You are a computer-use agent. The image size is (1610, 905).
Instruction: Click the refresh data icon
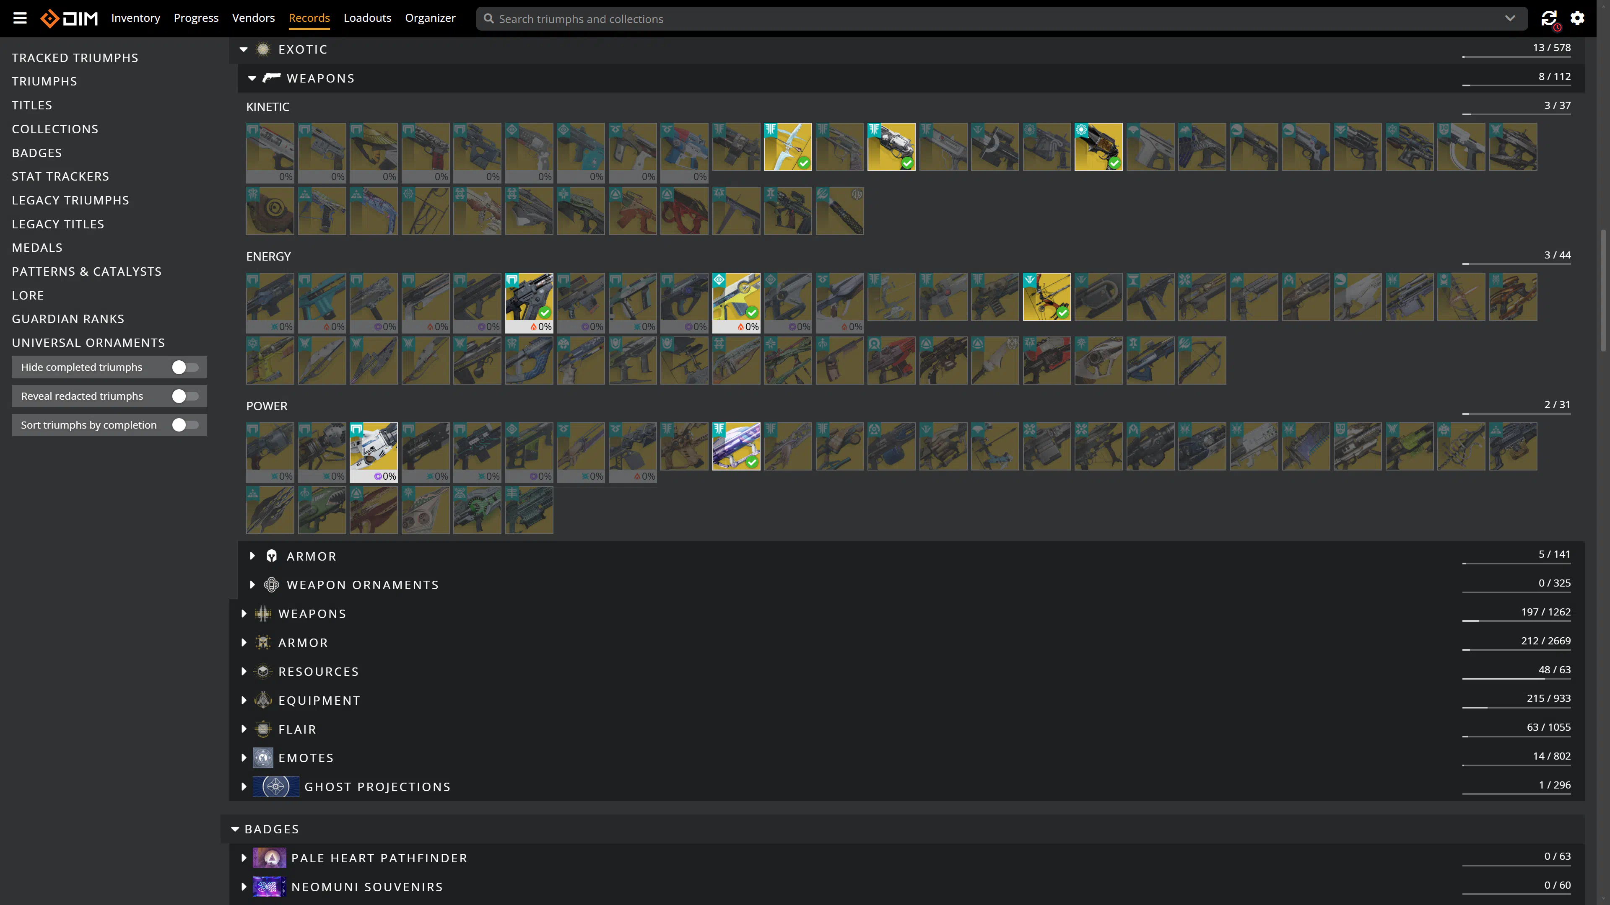pos(1549,18)
